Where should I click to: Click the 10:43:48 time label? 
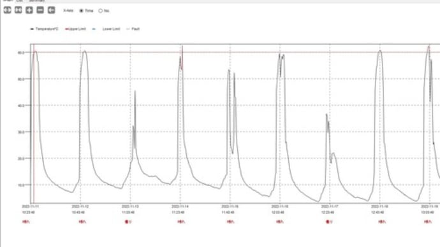78,213
